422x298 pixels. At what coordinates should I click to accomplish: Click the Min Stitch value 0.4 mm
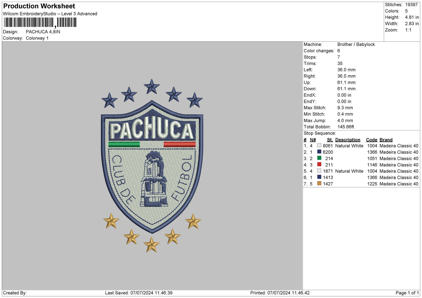coord(345,114)
